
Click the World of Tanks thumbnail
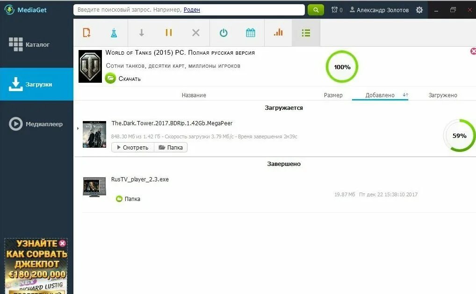click(90, 66)
